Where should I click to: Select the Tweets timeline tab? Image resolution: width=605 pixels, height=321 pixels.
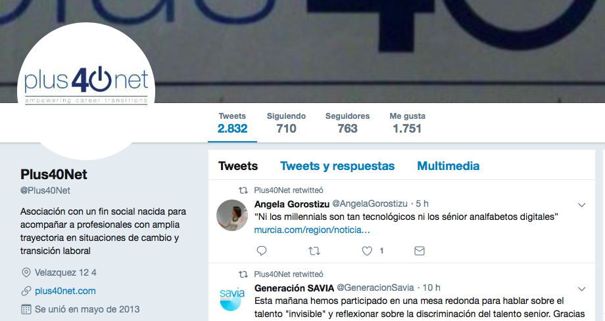[238, 166]
